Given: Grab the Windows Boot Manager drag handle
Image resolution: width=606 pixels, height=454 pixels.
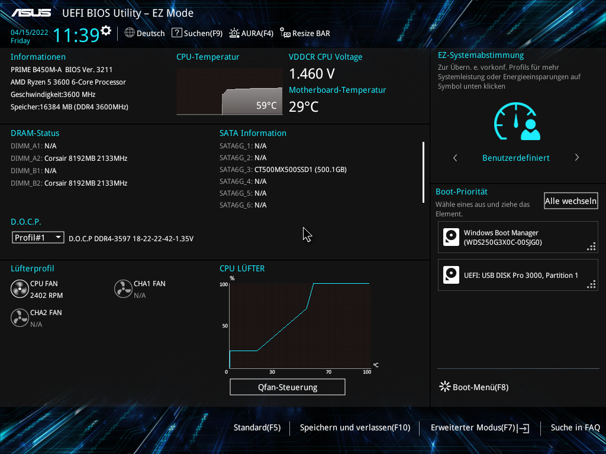Looking at the screenshot, I should [x=591, y=247].
